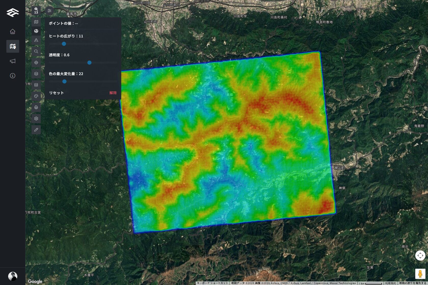Select the mountain terrain tool icon
The image size is (428, 285).
tap(36, 40)
